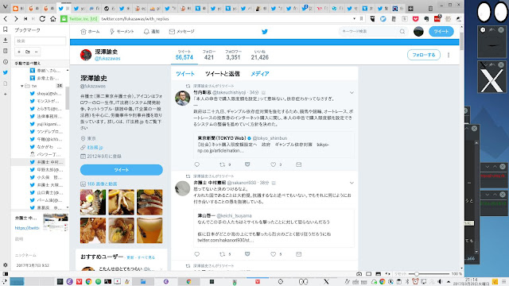This screenshot has height=286, width=509.
Task: Open the Notes panel icon
Action: coord(6,51)
